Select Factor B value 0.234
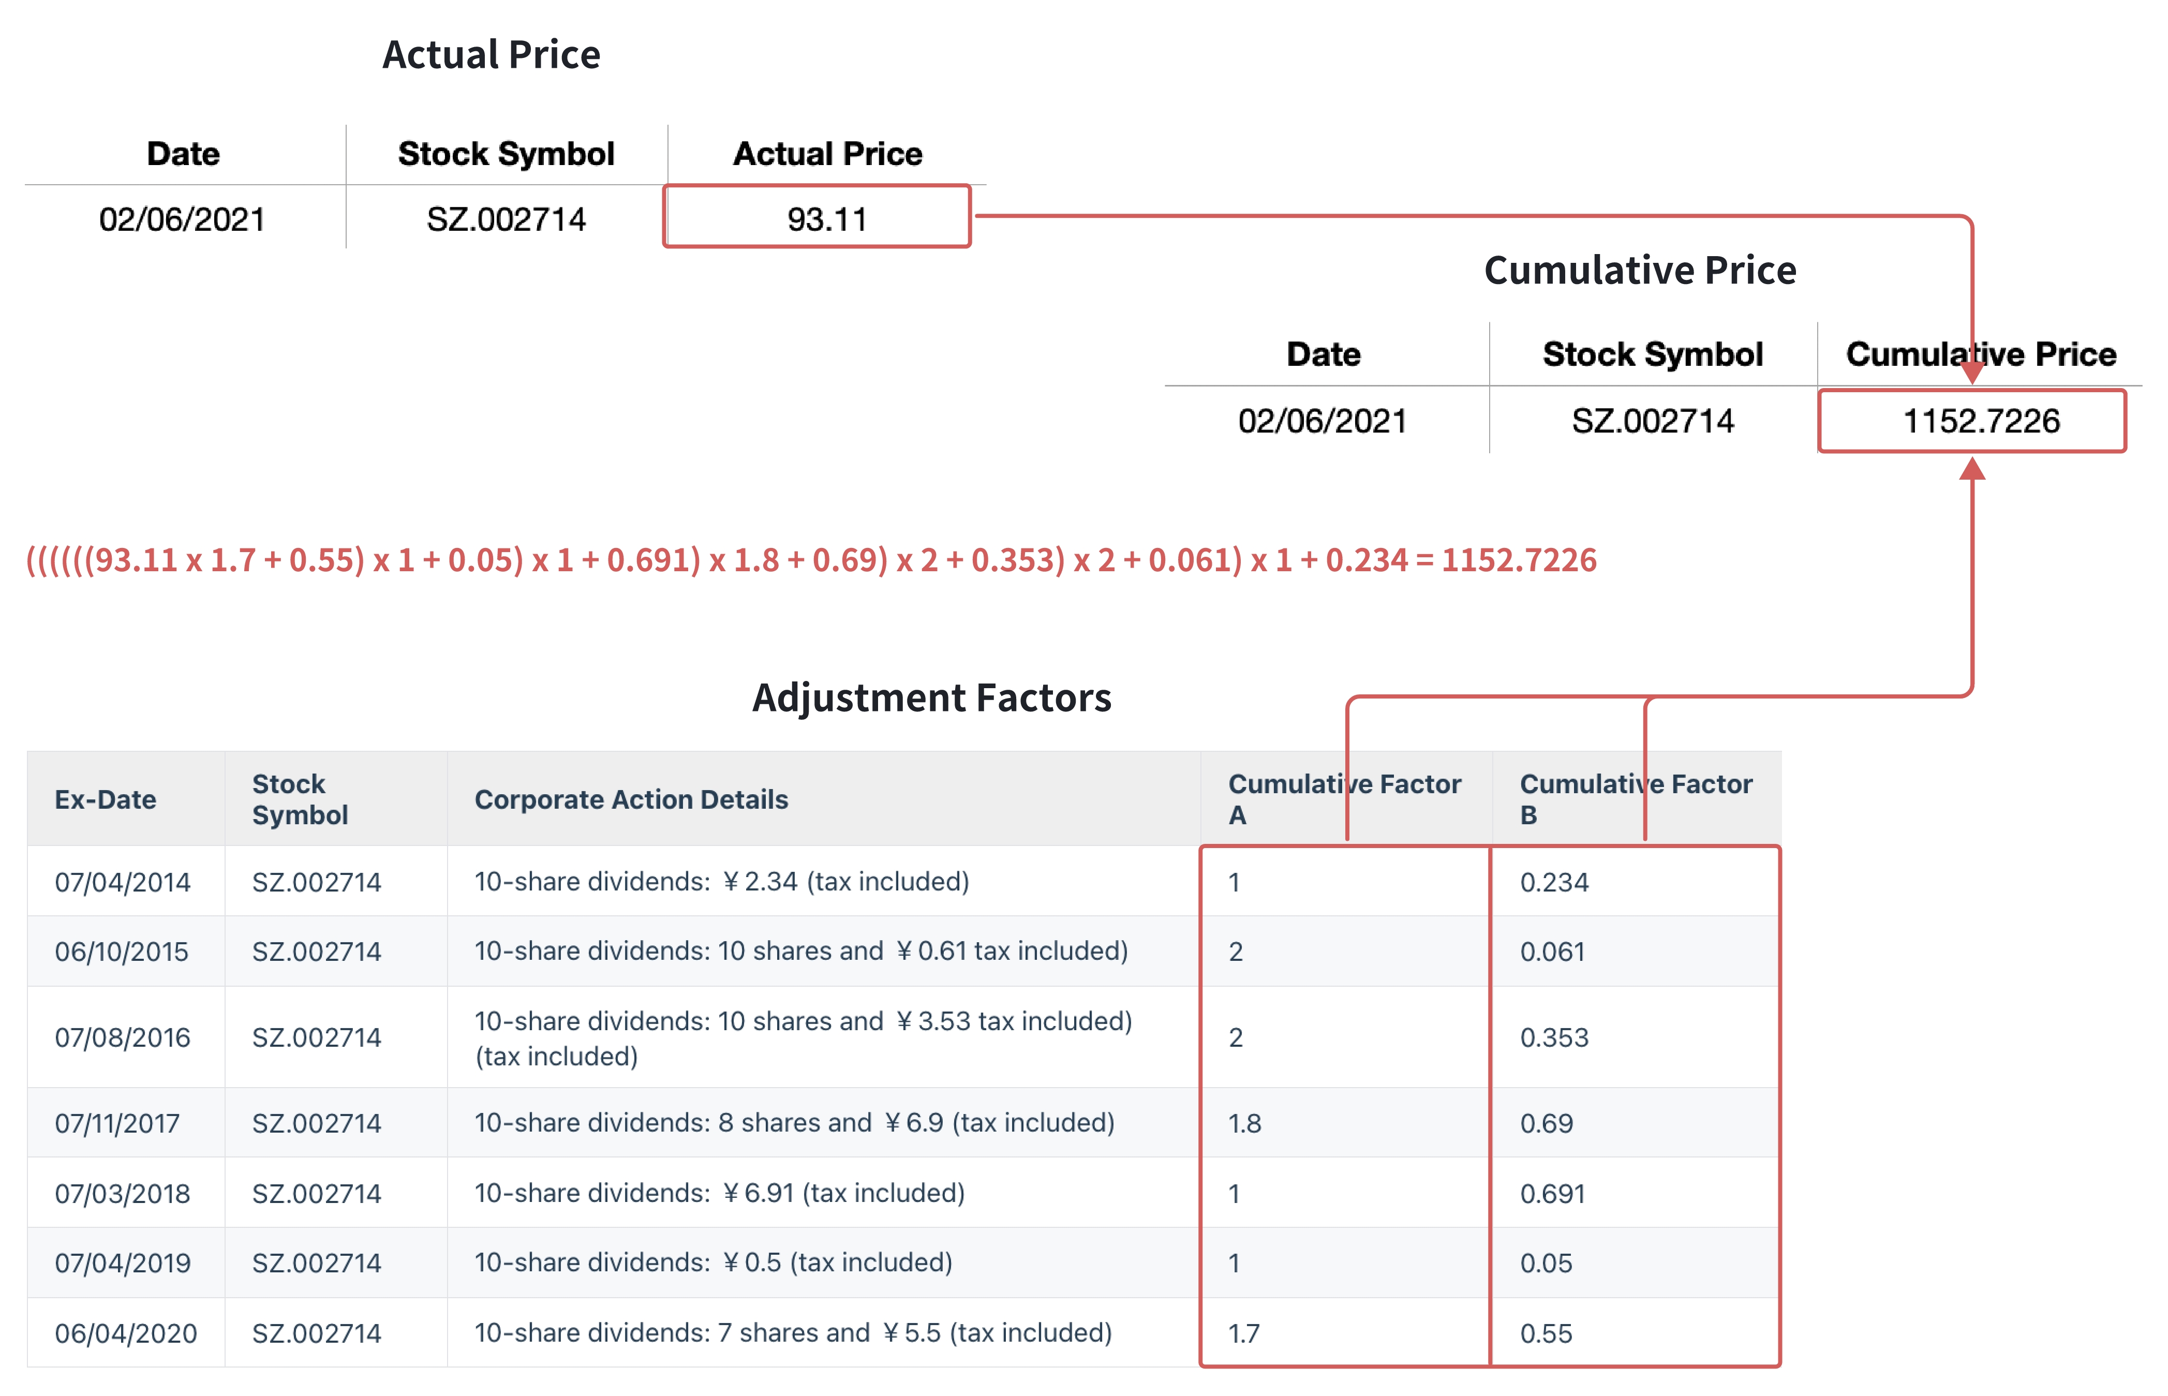This screenshot has width=2168, height=1396. point(1553,882)
